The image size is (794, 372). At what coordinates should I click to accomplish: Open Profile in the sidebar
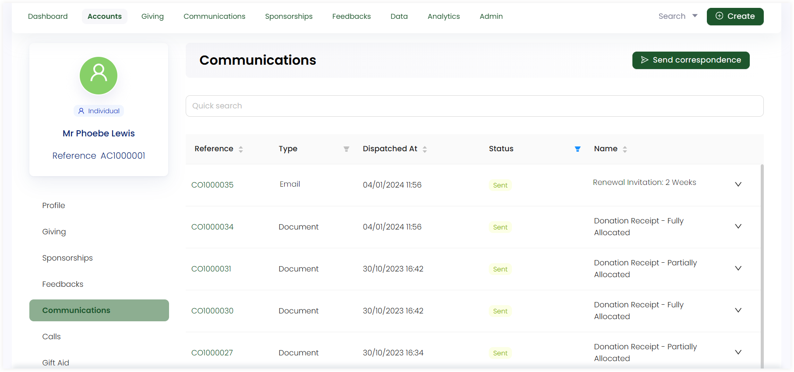pos(53,205)
